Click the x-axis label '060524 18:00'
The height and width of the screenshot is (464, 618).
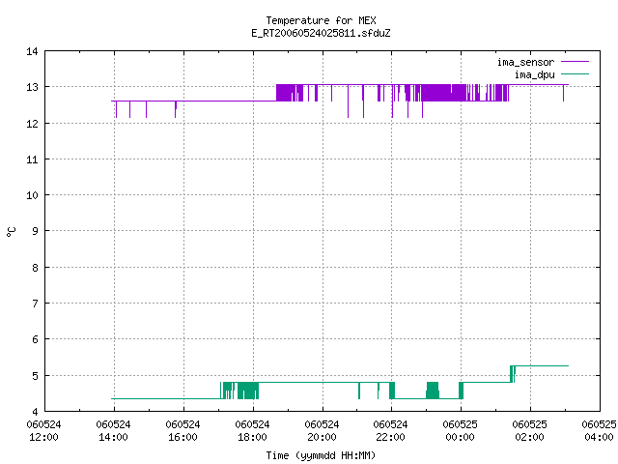coord(253,431)
